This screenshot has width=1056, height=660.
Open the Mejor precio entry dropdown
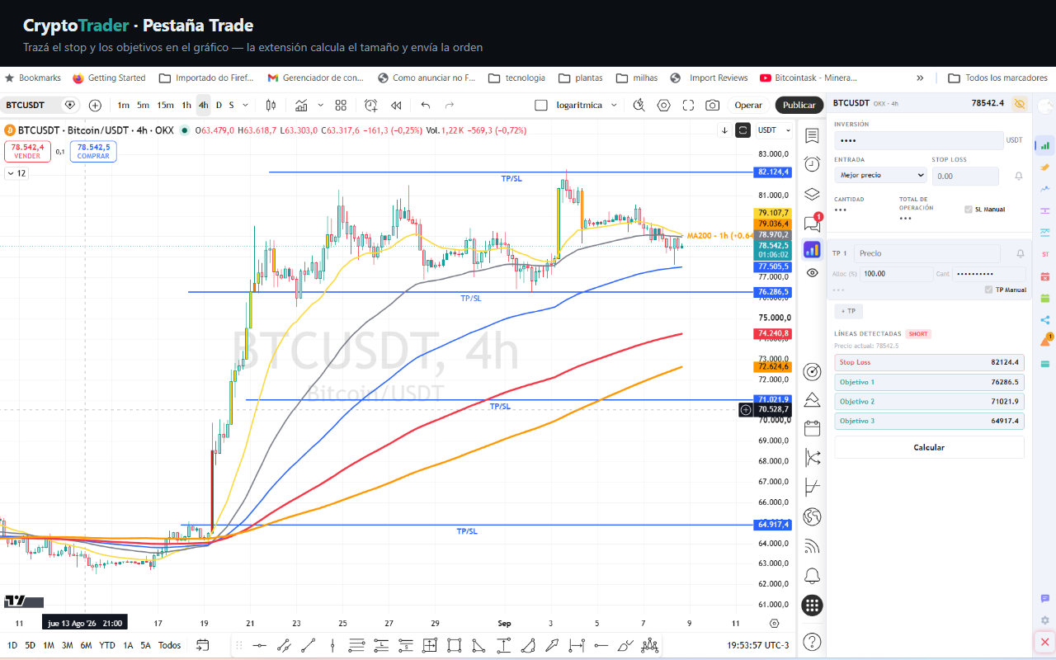880,175
